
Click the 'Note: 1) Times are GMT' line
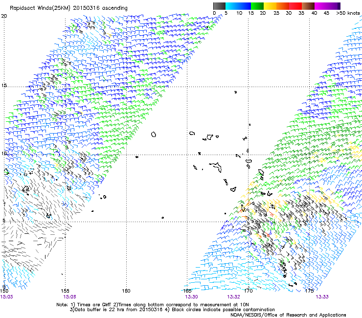[x=152, y=305]
